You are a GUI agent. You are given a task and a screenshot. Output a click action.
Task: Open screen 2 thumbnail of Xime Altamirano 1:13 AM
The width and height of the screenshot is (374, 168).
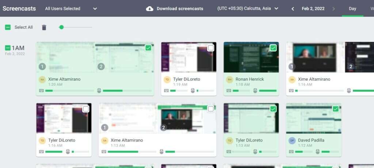187,118
